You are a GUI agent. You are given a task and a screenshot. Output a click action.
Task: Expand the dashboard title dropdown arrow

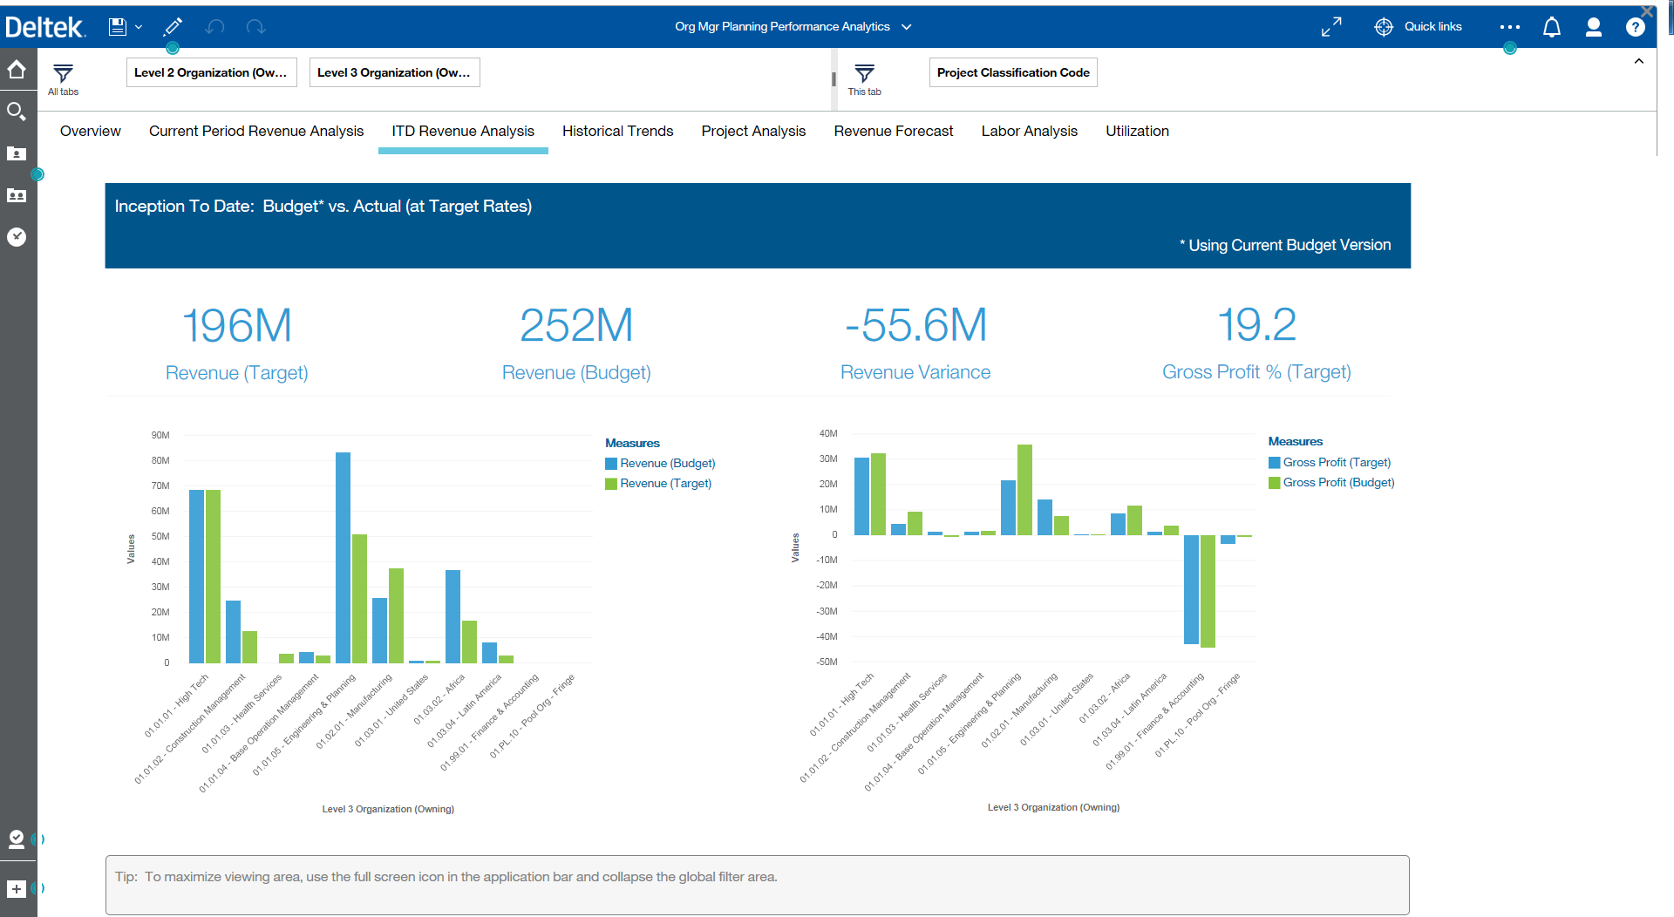907,27
